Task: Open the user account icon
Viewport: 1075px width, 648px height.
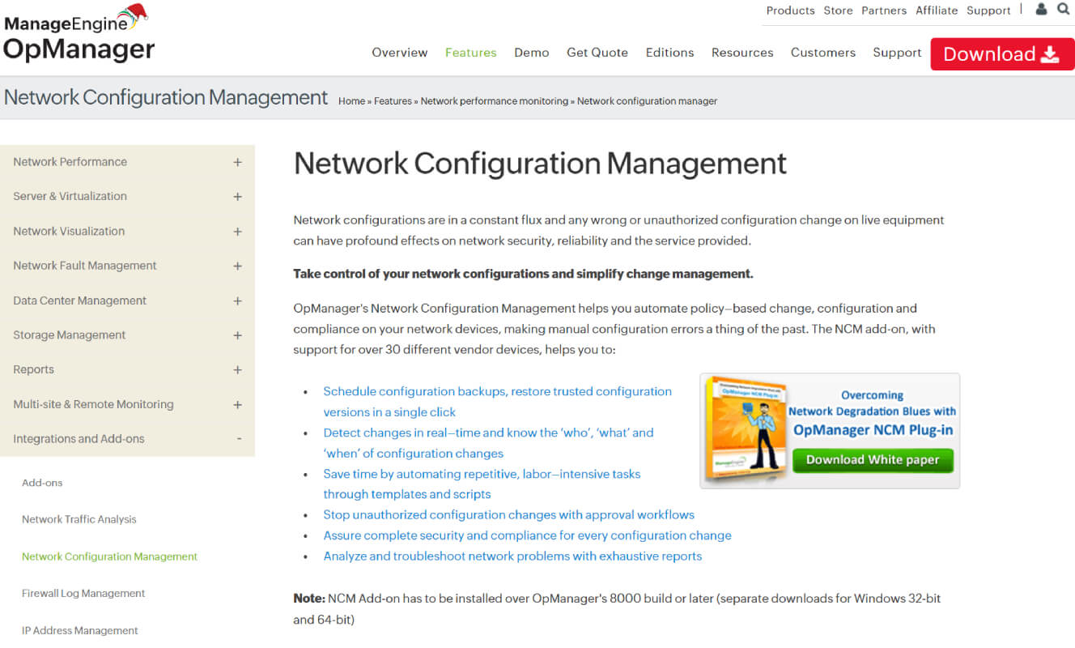Action: pos(1041,9)
